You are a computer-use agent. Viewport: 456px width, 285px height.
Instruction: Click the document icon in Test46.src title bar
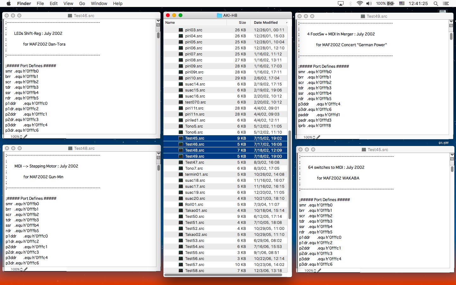[70, 16]
